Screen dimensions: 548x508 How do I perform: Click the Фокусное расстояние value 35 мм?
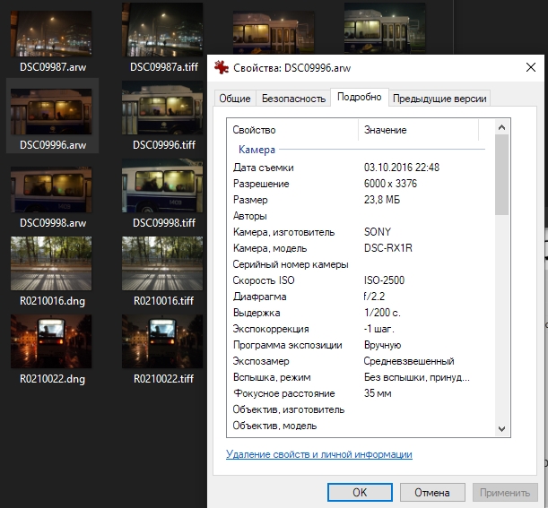tap(378, 393)
